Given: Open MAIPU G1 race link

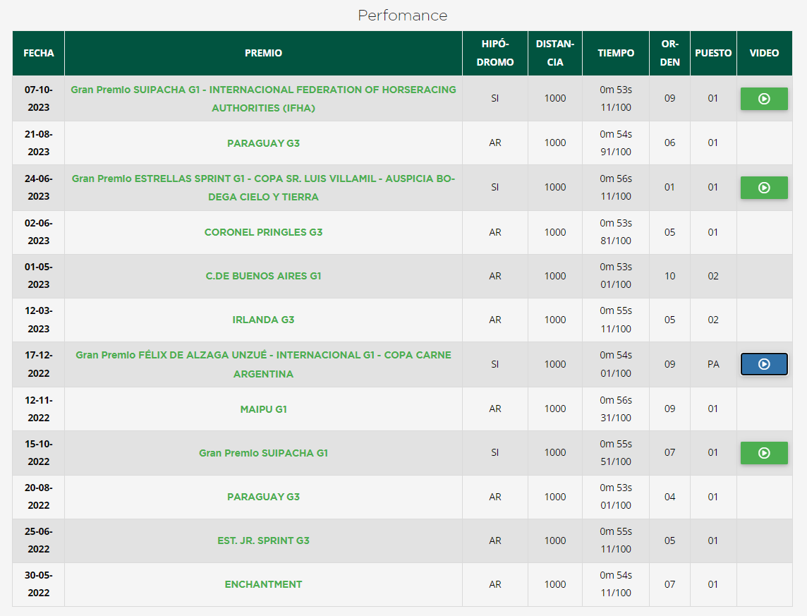Looking at the screenshot, I should (x=263, y=409).
